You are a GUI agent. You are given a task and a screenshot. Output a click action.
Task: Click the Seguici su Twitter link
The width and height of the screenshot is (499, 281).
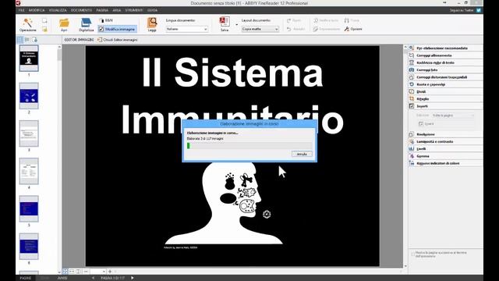click(x=462, y=10)
